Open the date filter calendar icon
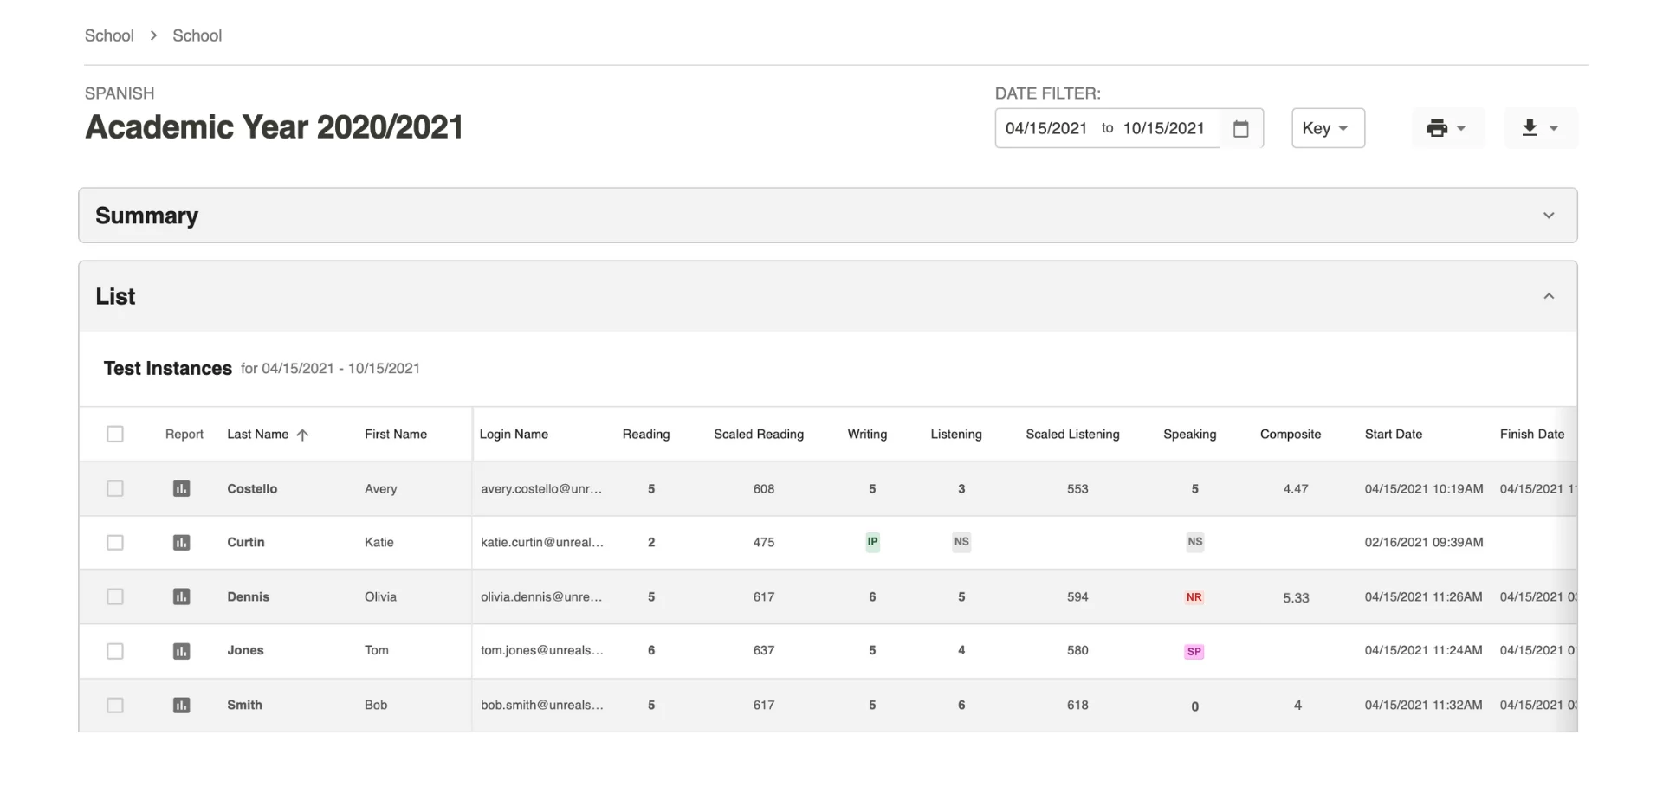The image size is (1663, 793). pyautogui.click(x=1240, y=128)
